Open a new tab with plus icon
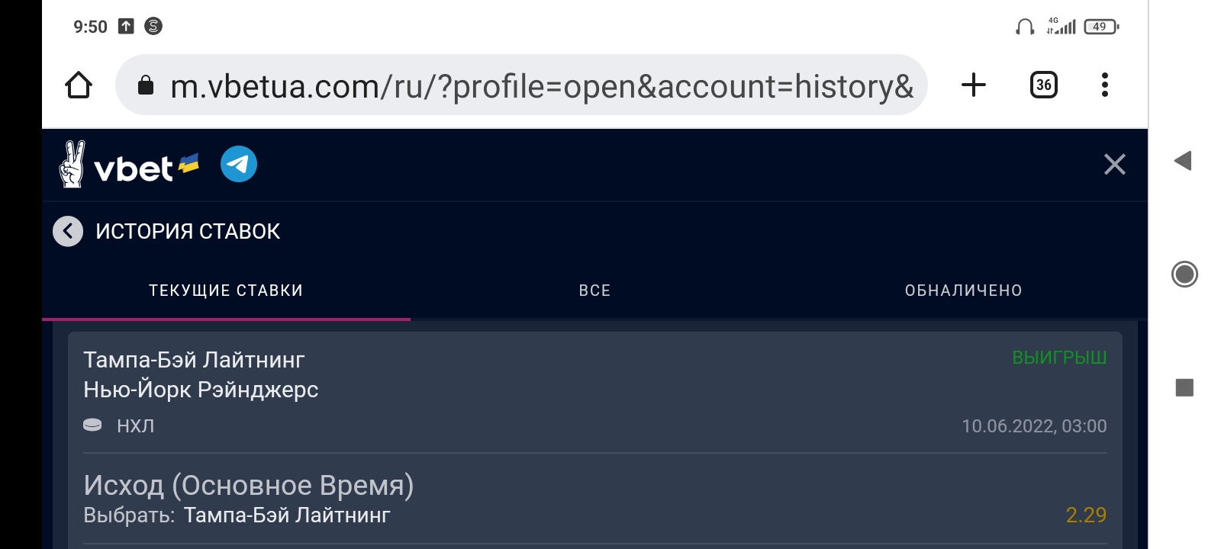The width and height of the screenshot is (1221, 549). tap(973, 85)
